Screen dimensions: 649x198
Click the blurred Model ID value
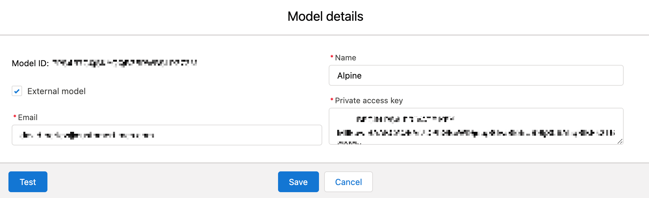pyautogui.click(x=125, y=63)
